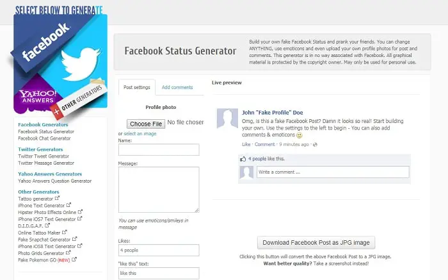Click the Choose File button
Screen dimensions: 448x280
[x=146, y=124]
